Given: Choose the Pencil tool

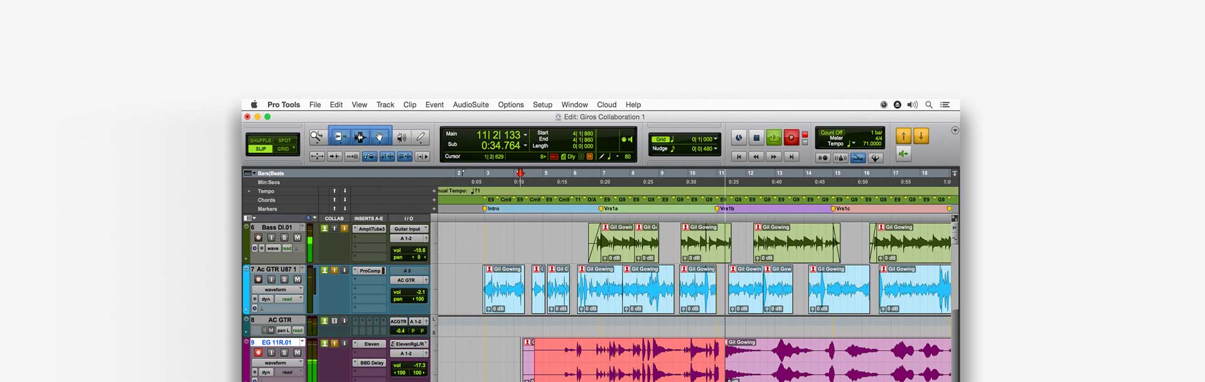Looking at the screenshot, I should (421, 137).
